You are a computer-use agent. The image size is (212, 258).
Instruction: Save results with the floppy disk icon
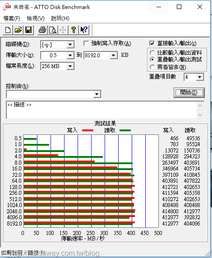(28, 30)
